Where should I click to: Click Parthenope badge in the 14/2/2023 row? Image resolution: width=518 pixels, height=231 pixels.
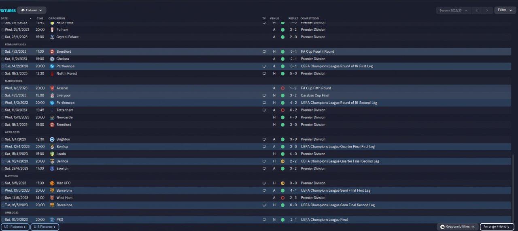coord(52,66)
